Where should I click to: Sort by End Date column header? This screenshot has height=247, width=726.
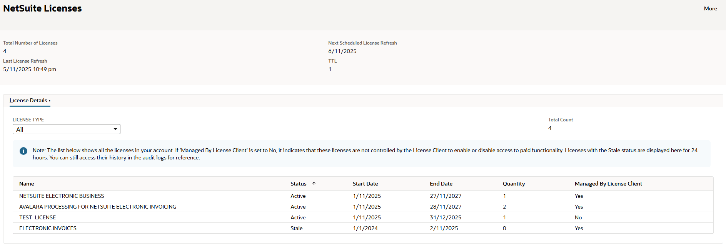point(441,184)
